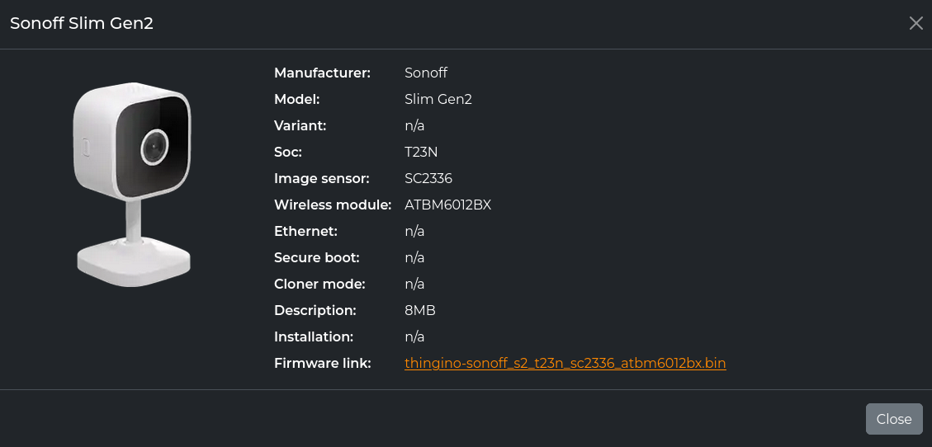Click the Model label

coord(297,99)
